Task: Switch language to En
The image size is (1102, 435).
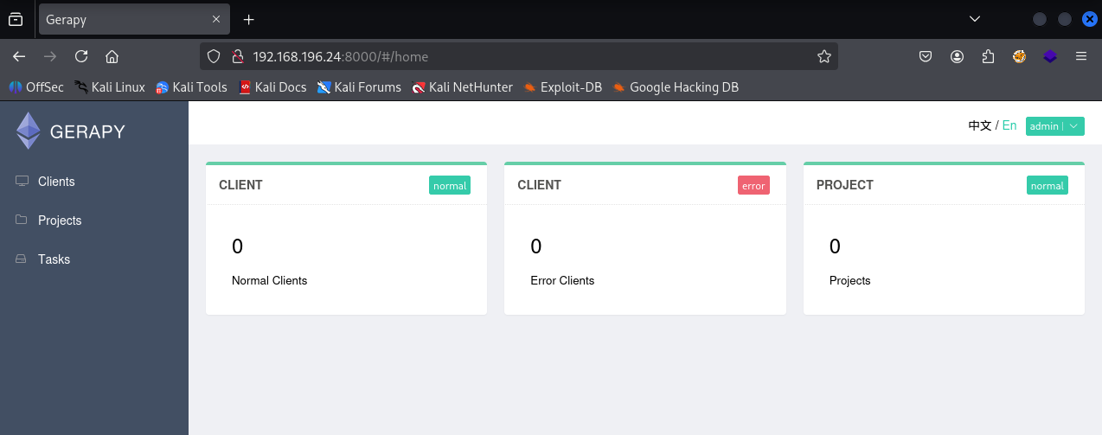Action: [x=1009, y=125]
